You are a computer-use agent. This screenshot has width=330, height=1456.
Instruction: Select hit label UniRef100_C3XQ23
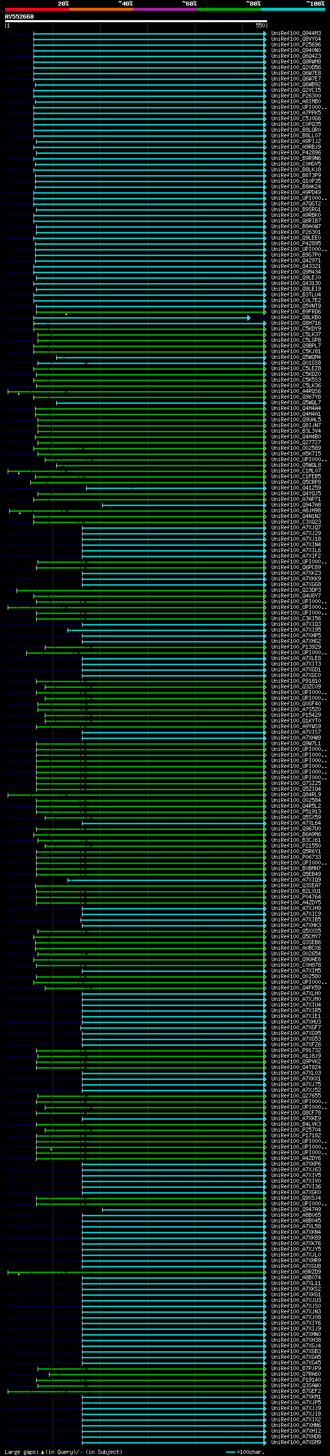pyautogui.click(x=296, y=522)
